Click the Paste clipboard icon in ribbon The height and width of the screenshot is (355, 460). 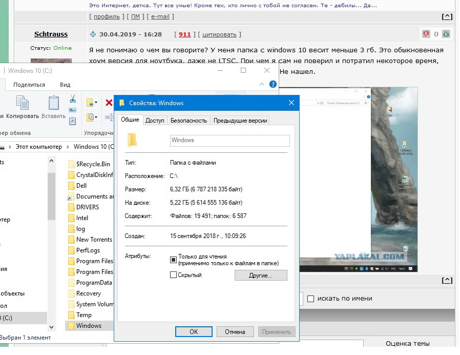(x=54, y=103)
